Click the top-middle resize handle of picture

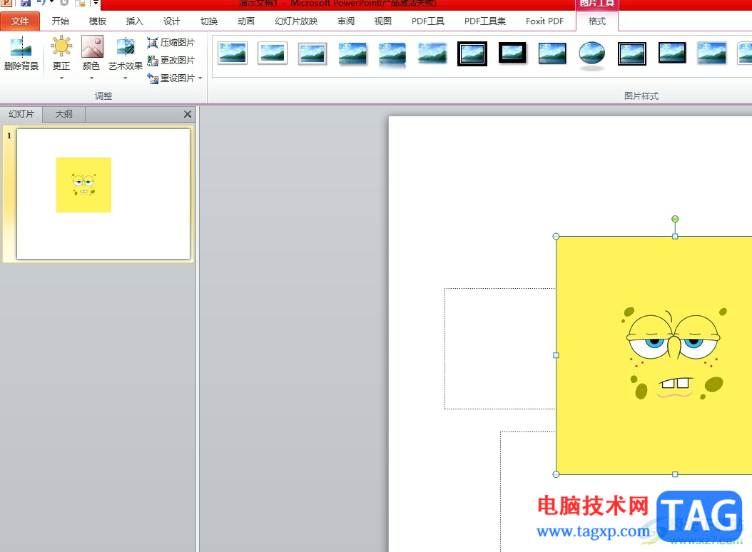point(675,237)
